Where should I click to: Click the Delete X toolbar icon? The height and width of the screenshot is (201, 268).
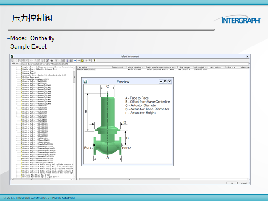click(27, 60)
